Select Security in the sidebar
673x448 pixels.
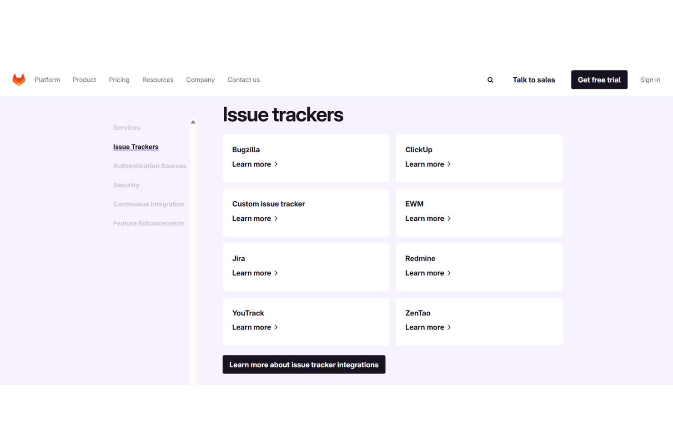pyautogui.click(x=126, y=185)
